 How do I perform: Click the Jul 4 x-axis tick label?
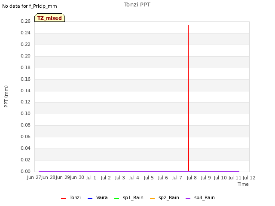pyautogui.click(x=134, y=178)
